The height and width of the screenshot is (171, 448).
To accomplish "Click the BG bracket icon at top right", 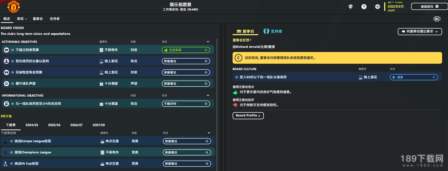I will pos(437,19).
